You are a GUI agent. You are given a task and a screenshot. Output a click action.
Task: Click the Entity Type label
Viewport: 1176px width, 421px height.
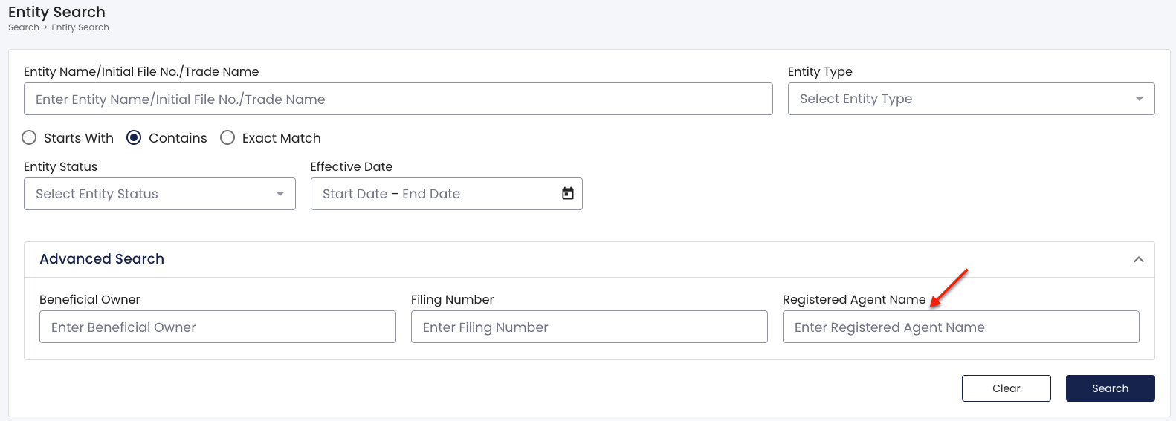coord(820,71)
